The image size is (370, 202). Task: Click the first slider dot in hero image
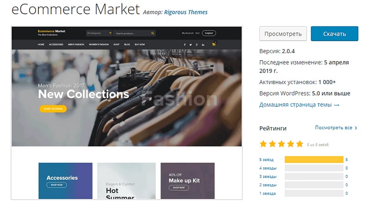(123, 141)
